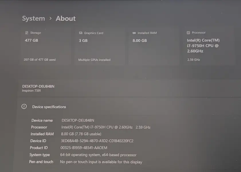Click the Graphics Card icon

(81, 33)
